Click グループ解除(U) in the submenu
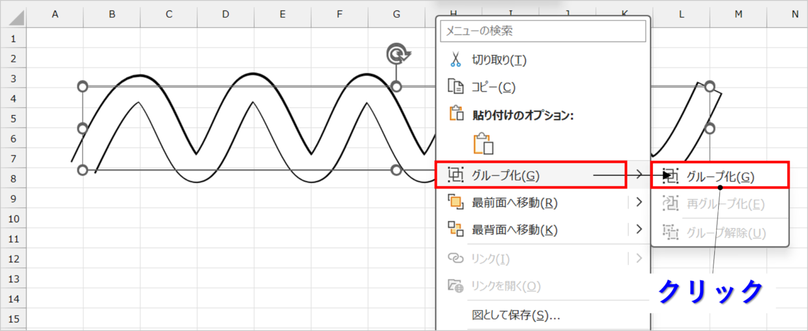The width and height of the screenshot is (808, 331). click(x=727, y=232)
